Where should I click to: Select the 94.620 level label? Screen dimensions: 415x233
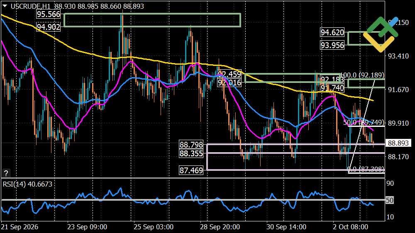tap(332, 32)
